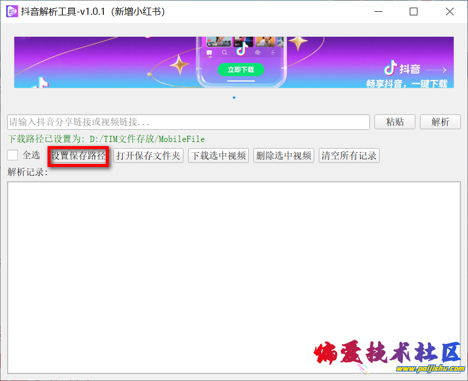Click 下载选中视频 to download selected videos
The image size is (468, 381).
[x=219, y=156]
